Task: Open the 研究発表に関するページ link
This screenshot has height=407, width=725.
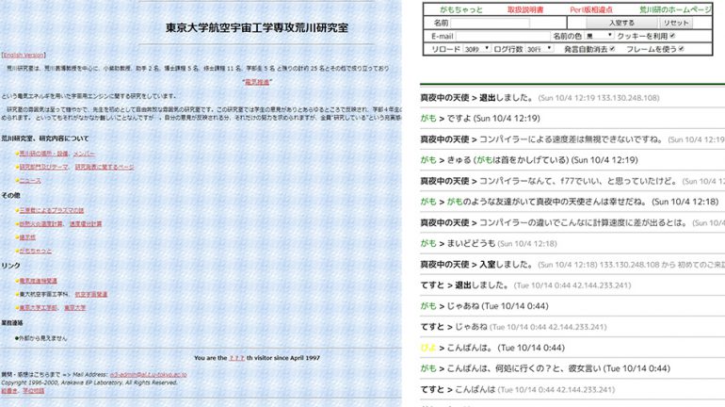Action: (x=105, y=167)
